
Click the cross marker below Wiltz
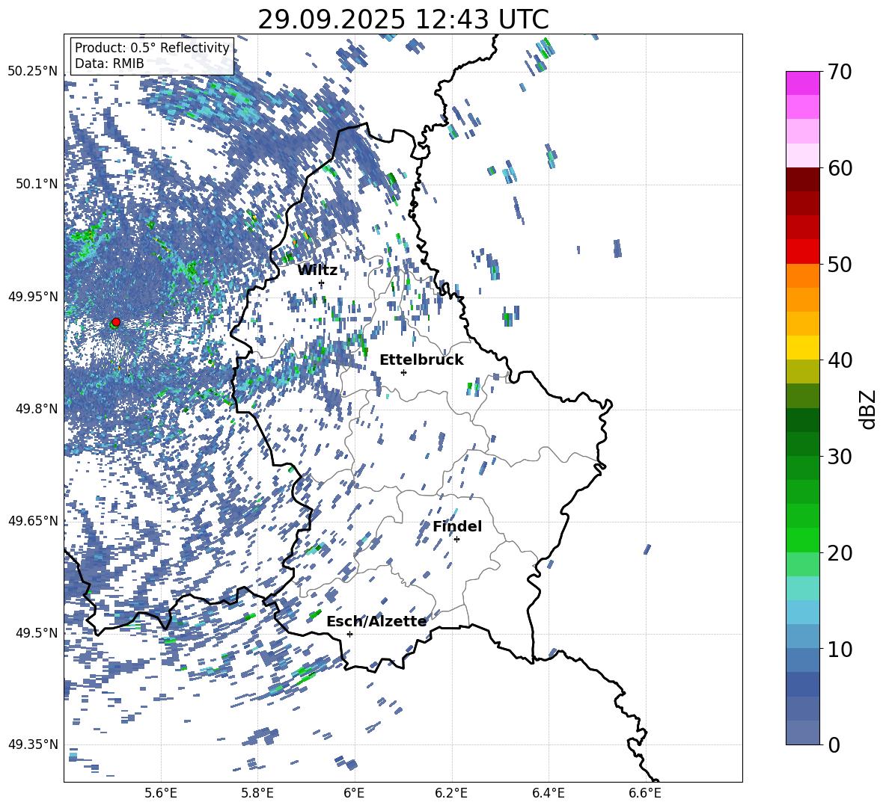(322, 283)
